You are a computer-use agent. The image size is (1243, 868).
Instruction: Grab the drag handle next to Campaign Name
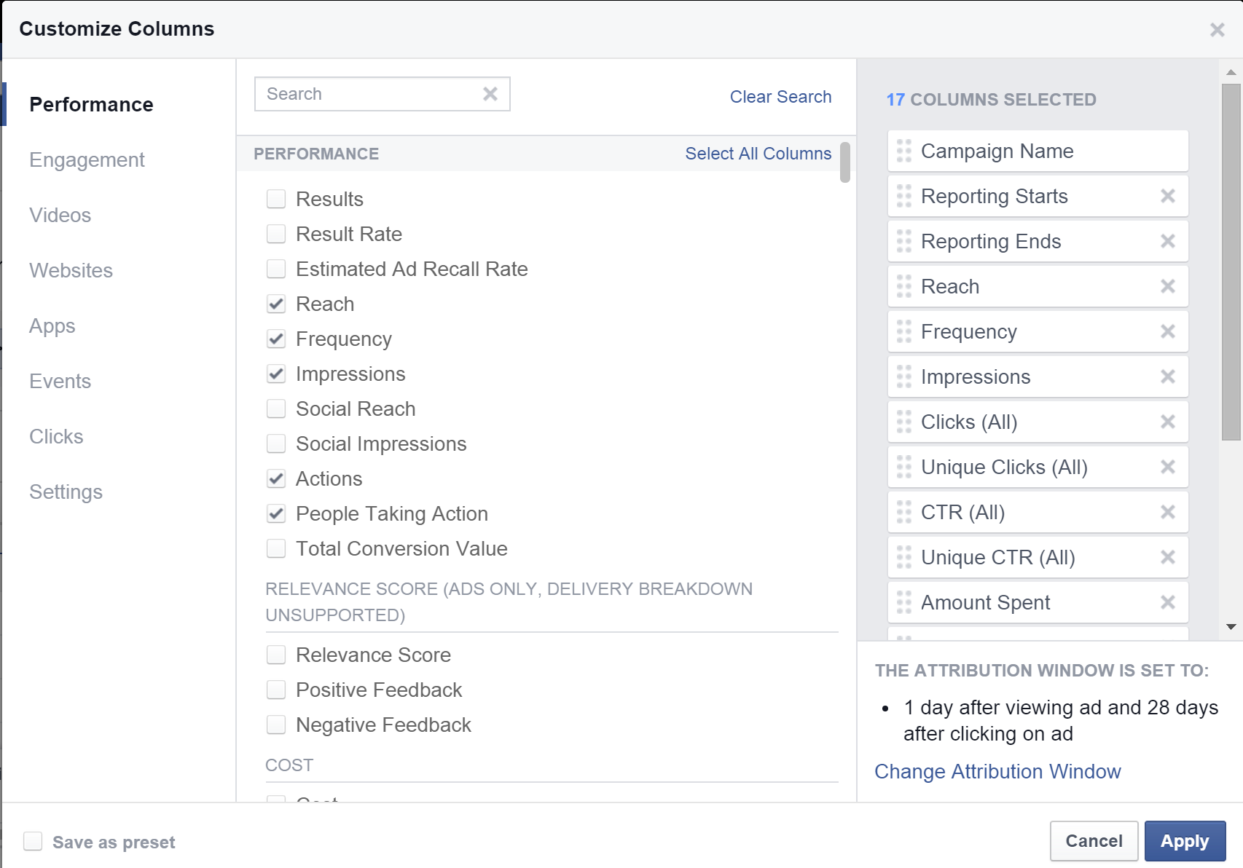point(903,151)
